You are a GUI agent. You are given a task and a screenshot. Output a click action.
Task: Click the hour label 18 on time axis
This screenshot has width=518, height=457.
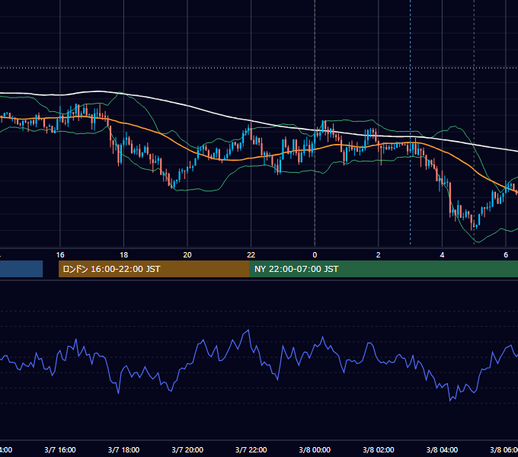[x=123, y=255]
